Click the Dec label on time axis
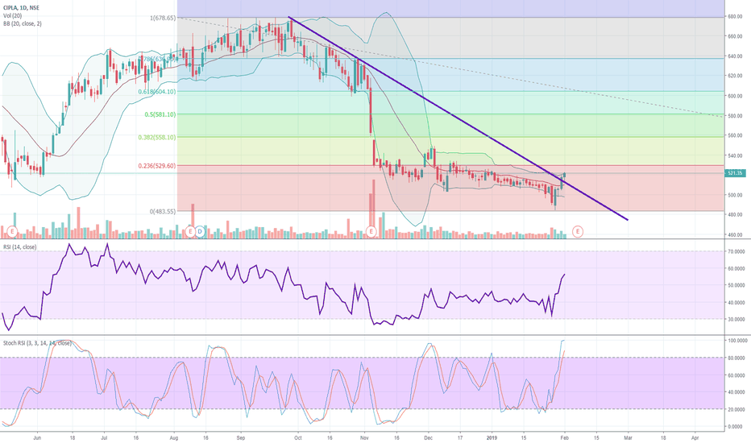751x443 pixels. 428,437
